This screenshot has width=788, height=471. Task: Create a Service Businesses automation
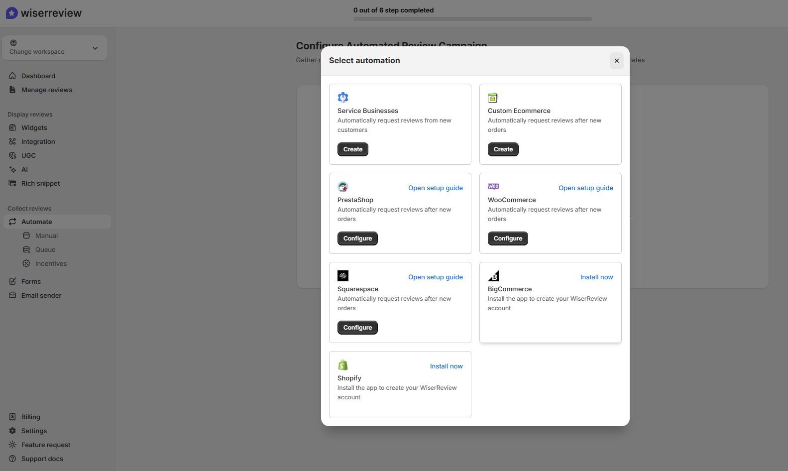pyautogui.click(x=353, y=149)
